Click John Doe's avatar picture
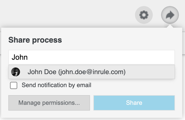Screen dimensions: 185x120 (16, 72)
